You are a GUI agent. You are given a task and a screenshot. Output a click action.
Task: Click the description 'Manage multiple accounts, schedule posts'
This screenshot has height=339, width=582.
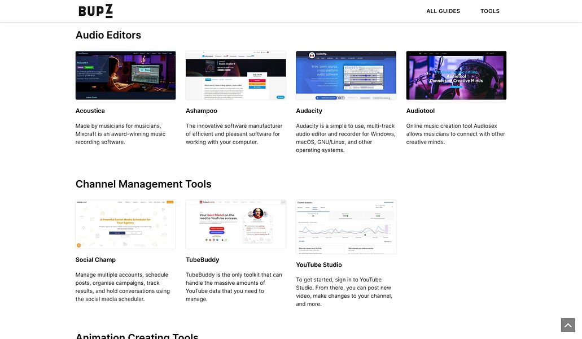click(123, 286)
